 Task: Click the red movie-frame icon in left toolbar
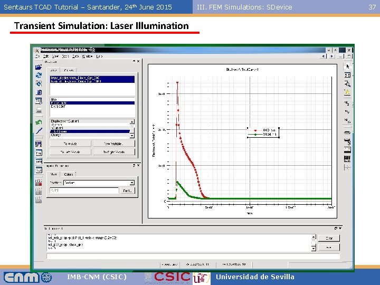click(39, 182)
